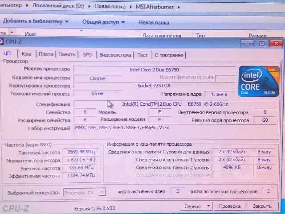This screenshot has height=214, width=285.
Task: Click the Закрыть button
Action: (262, 206)
